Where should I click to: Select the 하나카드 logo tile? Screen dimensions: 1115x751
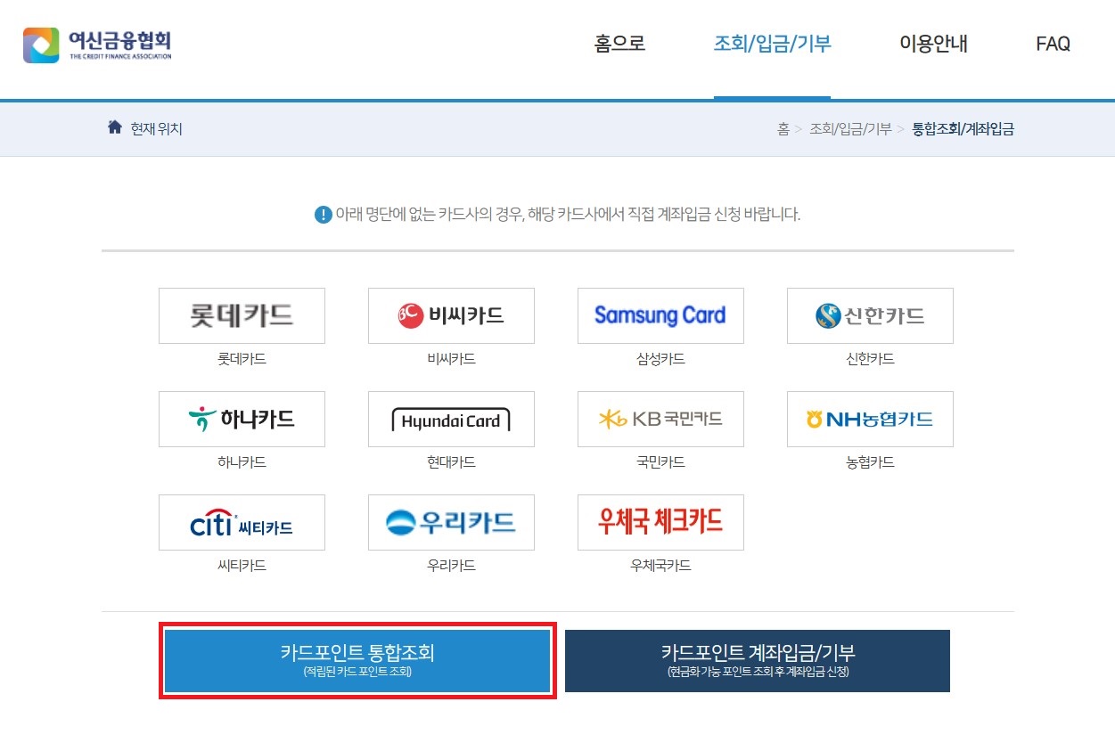[x=242, y=419]
